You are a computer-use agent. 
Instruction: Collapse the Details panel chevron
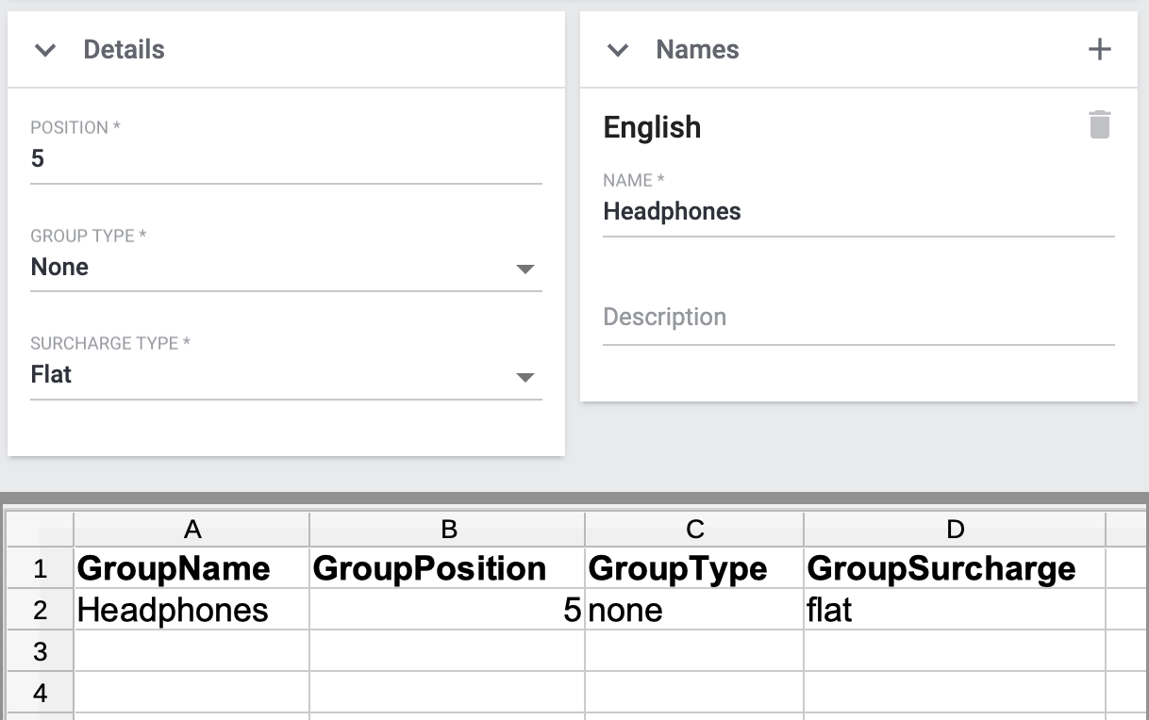45,51
